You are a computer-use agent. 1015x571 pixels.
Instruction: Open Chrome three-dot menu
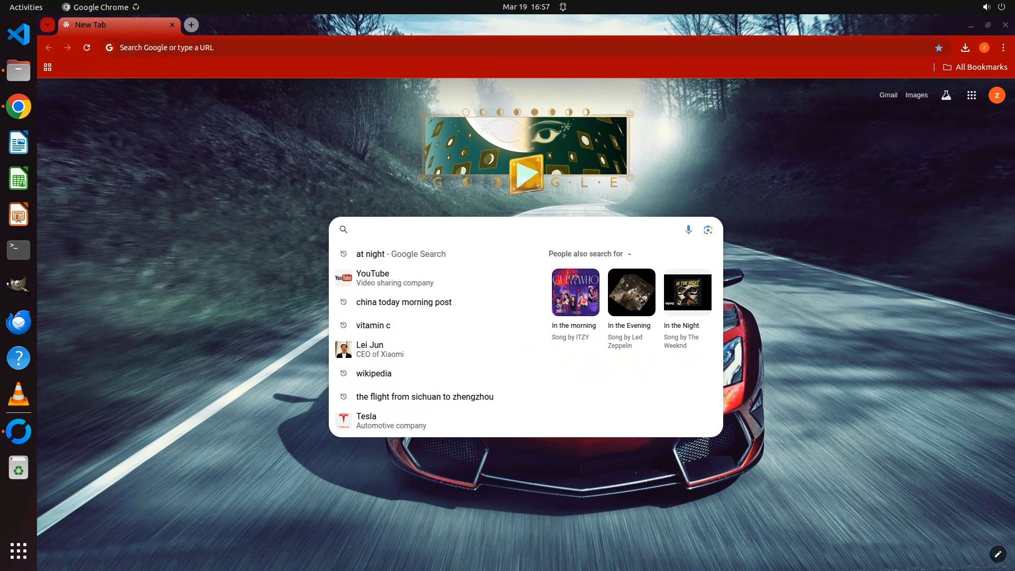pos(1003,48)
